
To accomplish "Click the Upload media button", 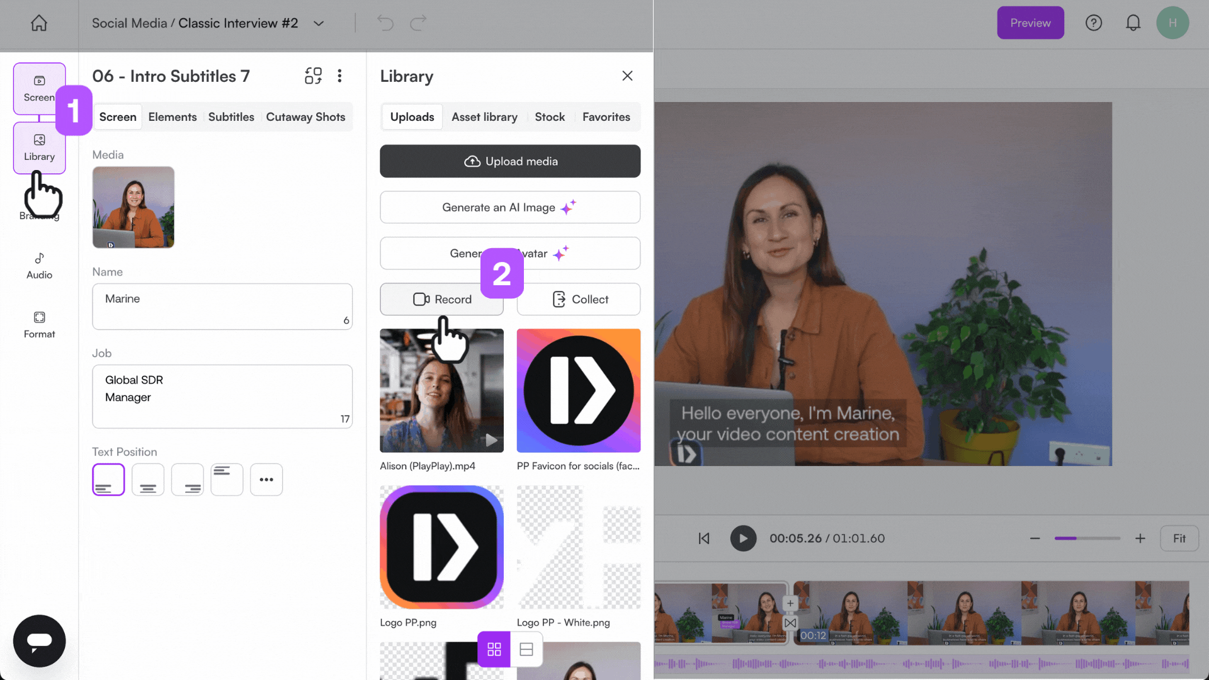I will tap(510, 161).
